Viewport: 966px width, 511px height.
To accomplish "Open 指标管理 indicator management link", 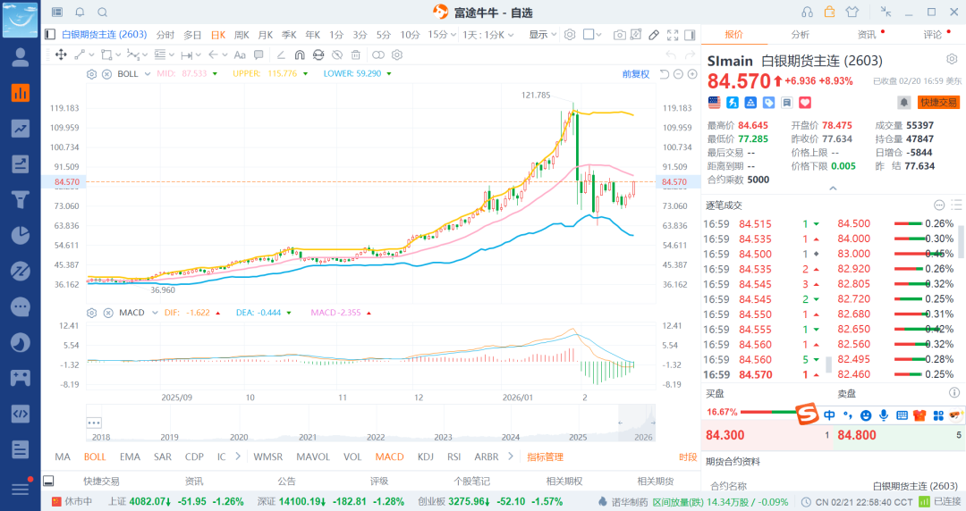I will point(545,457).
